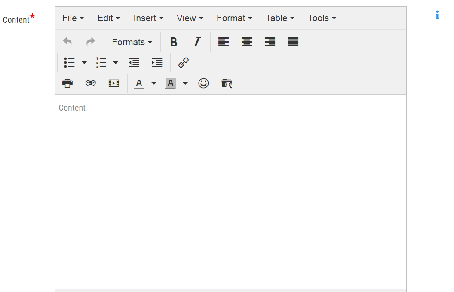Open the Formats dropdown
The image size is (454, 292).
coord(132,42)
